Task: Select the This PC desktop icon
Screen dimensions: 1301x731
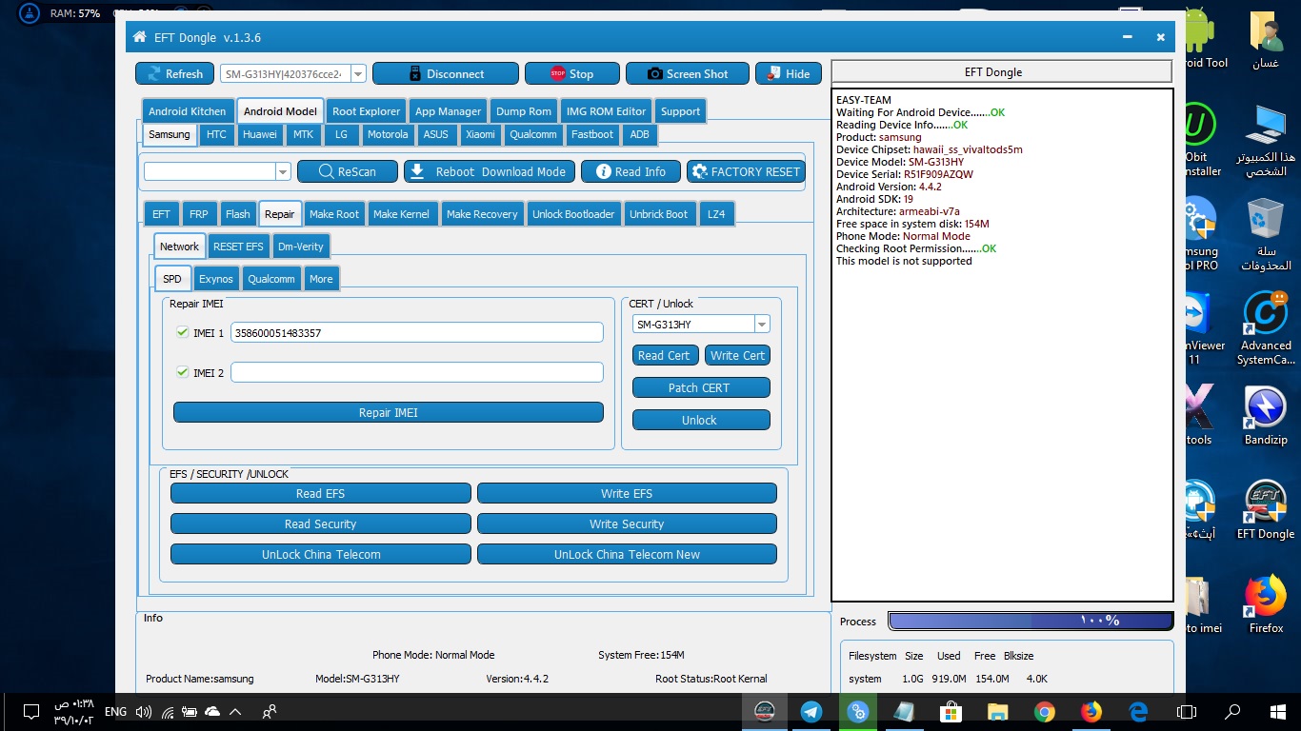Action: click(1266, 140)
